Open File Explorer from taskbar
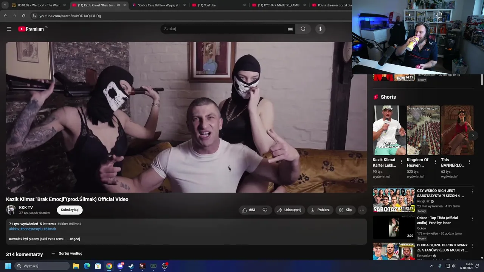This screenshot has width=484, height=272. (76, 266)
